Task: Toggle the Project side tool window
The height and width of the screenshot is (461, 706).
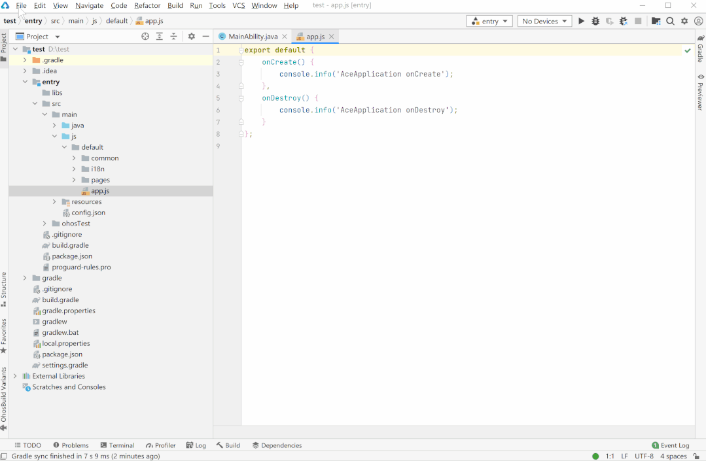Action: pos(4,47)
